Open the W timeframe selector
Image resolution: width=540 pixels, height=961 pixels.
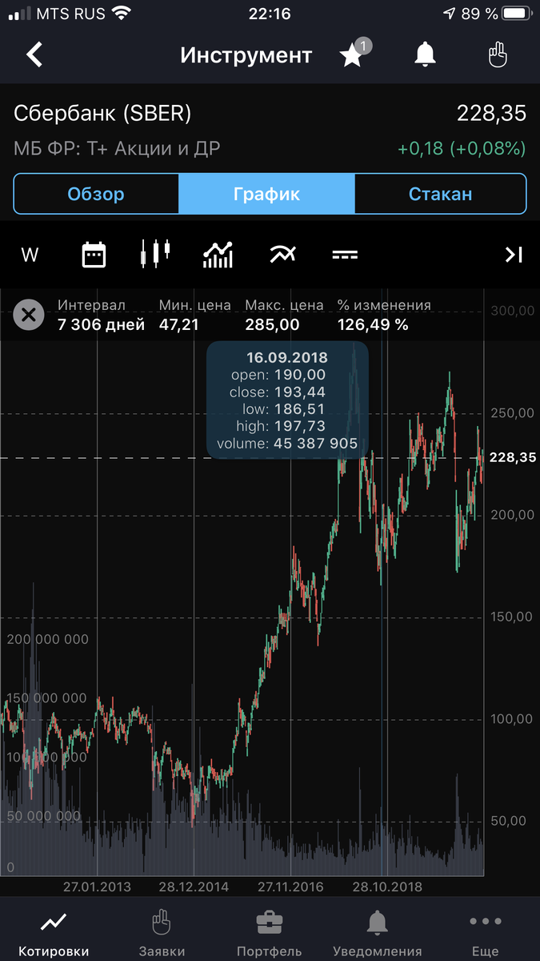[x=30, y=255]
